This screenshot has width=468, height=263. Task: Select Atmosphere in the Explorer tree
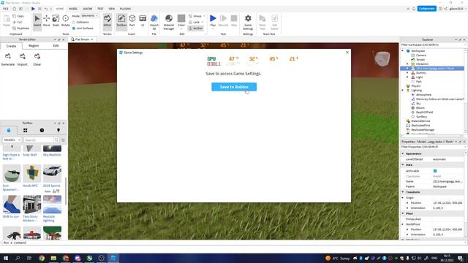[423, 94]
